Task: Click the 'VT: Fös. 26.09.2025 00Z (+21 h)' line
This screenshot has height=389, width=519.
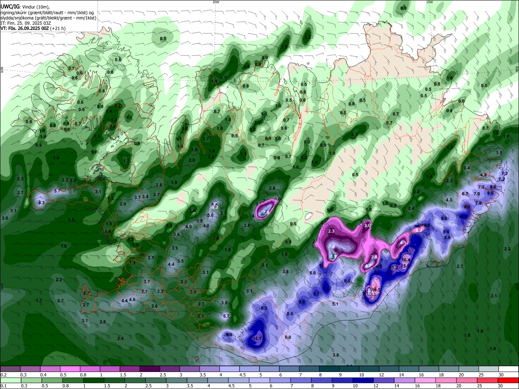Action: [x=33, y=28]
